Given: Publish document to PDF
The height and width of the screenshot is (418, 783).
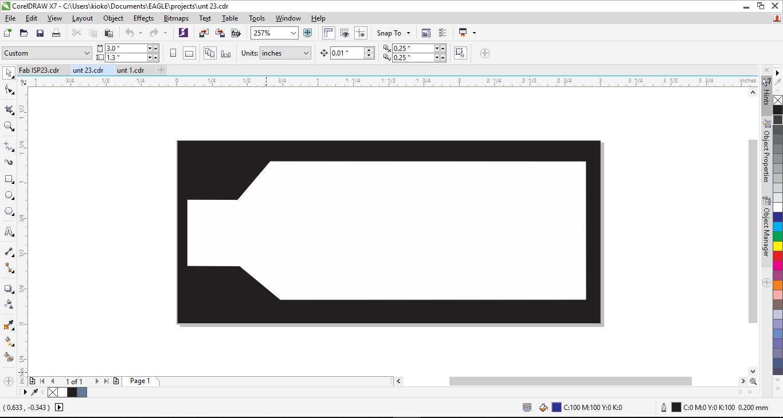Looking at the screenshot, I should (236, 33).
